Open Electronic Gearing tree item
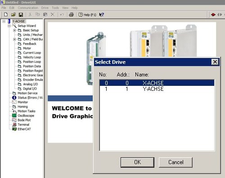Screen dimensions: 225x178 point(33,75)
